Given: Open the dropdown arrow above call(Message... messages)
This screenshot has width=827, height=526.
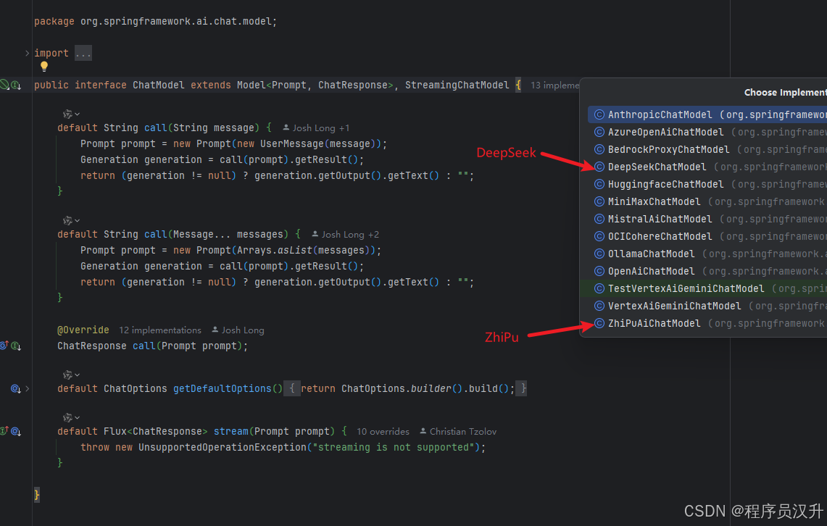Looking at the screenshot, I should (x=77, y=221).
